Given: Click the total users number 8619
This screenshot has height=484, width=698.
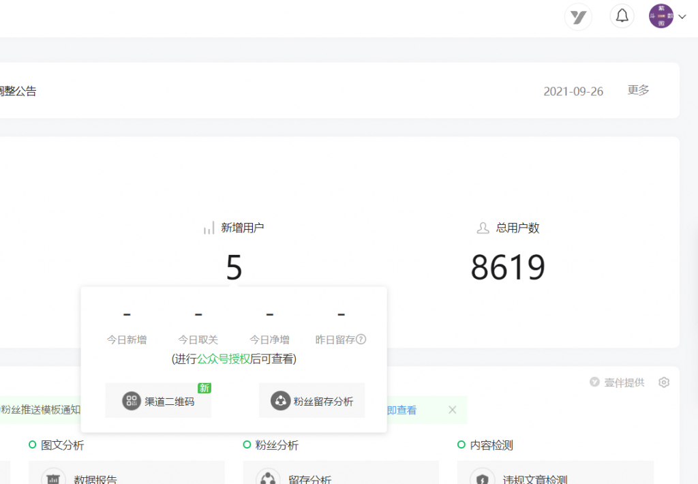Looking at the screenshot, I should click(x=508, y=268).
